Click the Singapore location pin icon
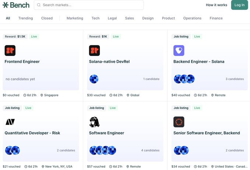This screenshot has width=250, height=170. click(42, 95)
